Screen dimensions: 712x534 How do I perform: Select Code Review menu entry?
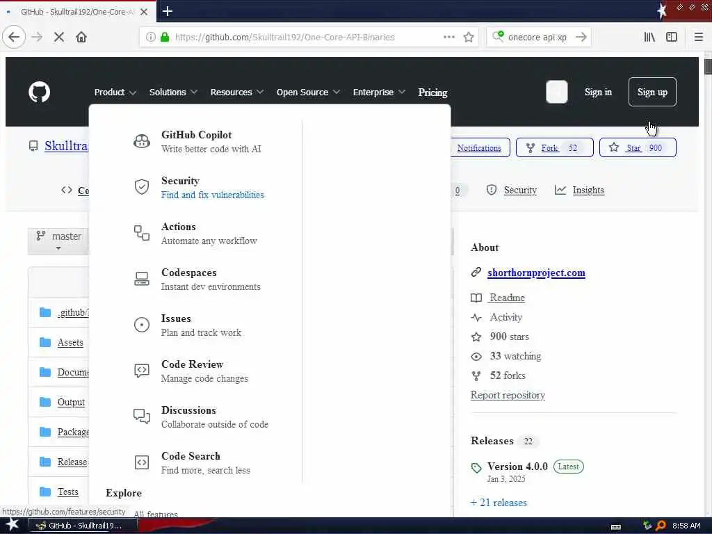point(204,371)
